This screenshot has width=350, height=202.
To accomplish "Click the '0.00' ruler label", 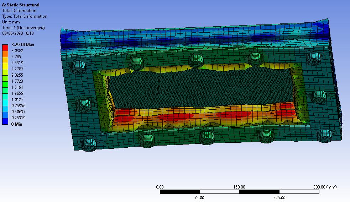I will pos(160,187).
